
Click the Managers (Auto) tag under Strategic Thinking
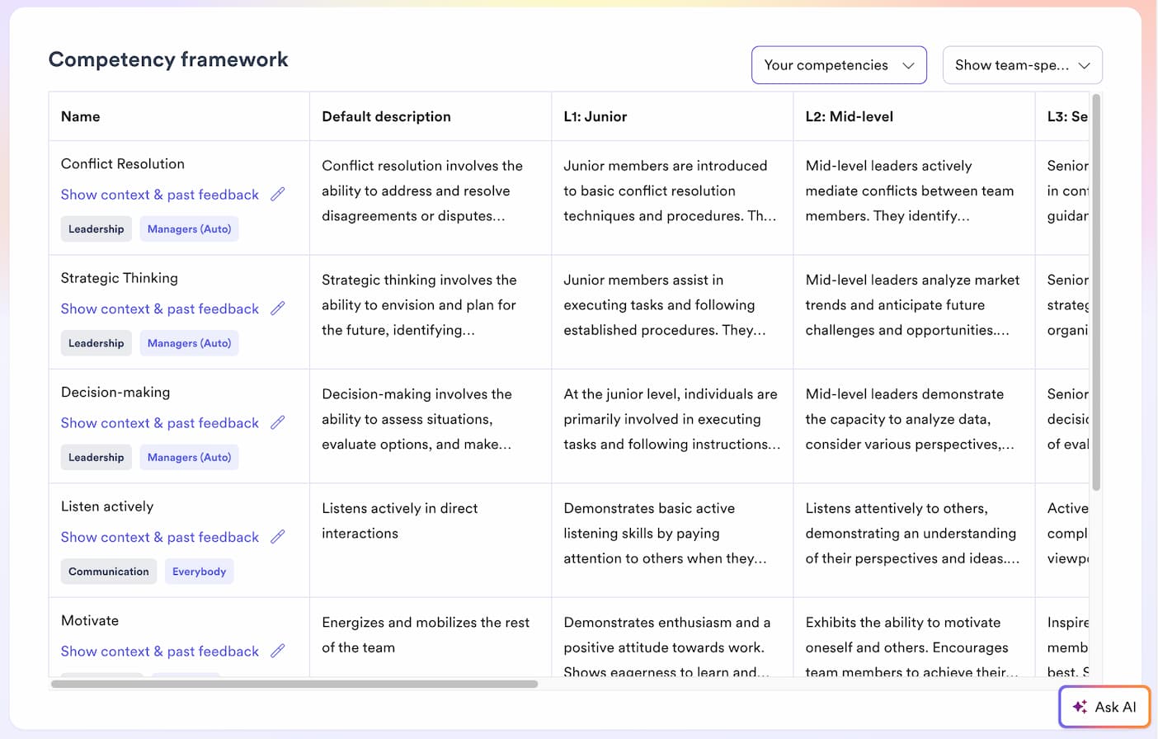click(x=189, y=342)
